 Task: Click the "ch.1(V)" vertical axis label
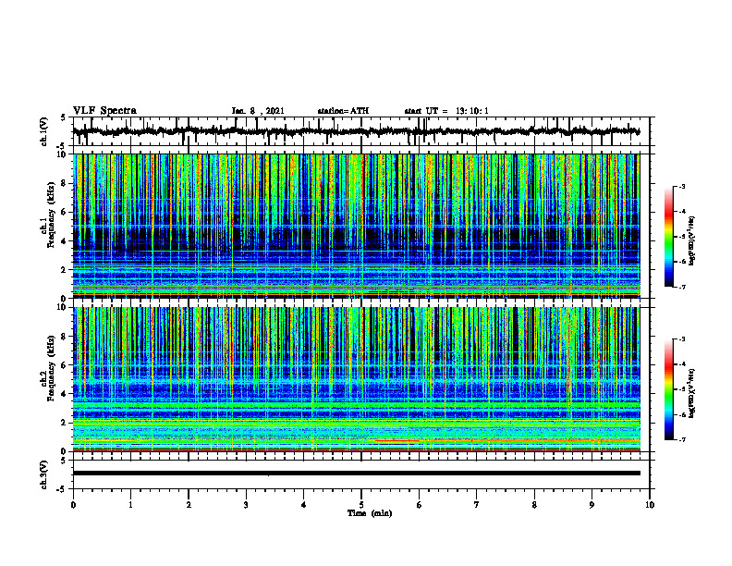pos(44,131)
